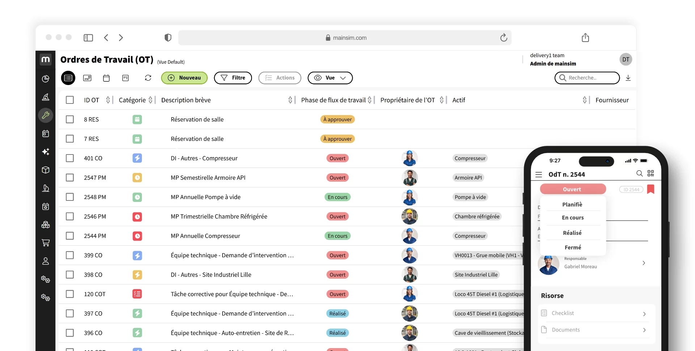695x351 pixels.
Task: Click the owner avatar for 2546 PM
Action: click(410, 216)
